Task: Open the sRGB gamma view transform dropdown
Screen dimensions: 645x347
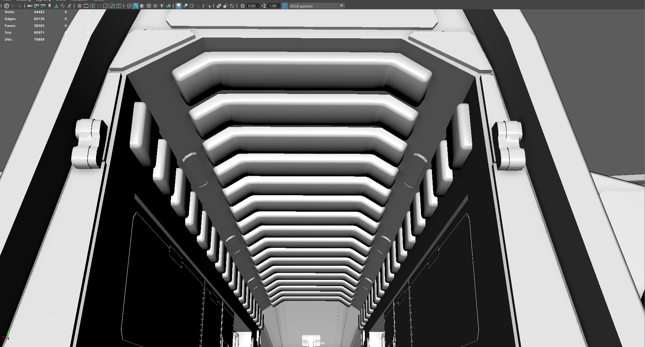Action: pyautogui.click(x=317, y=6)
